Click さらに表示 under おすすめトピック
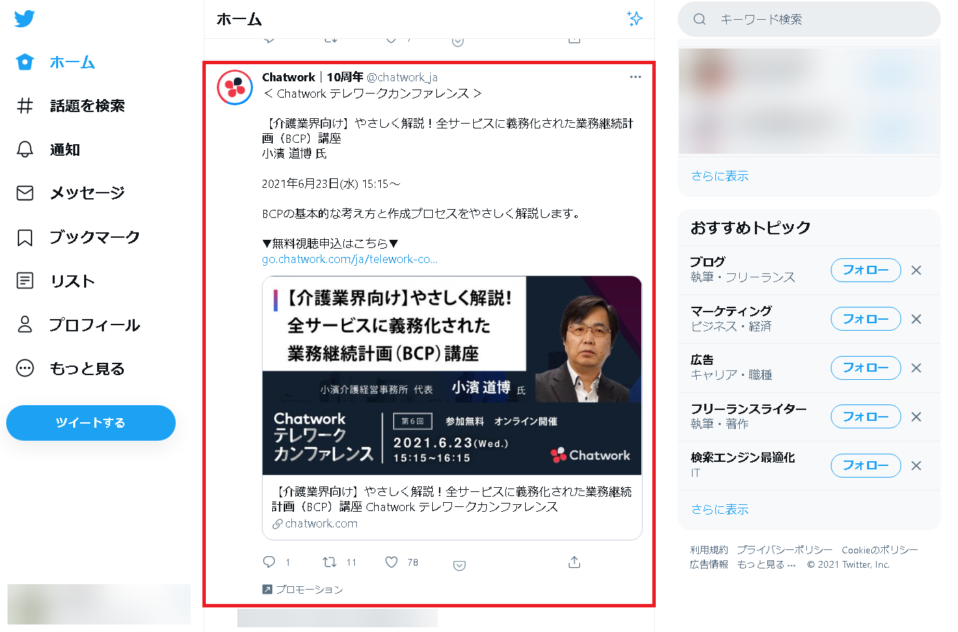Screen dimensions: 958x632 720,510
